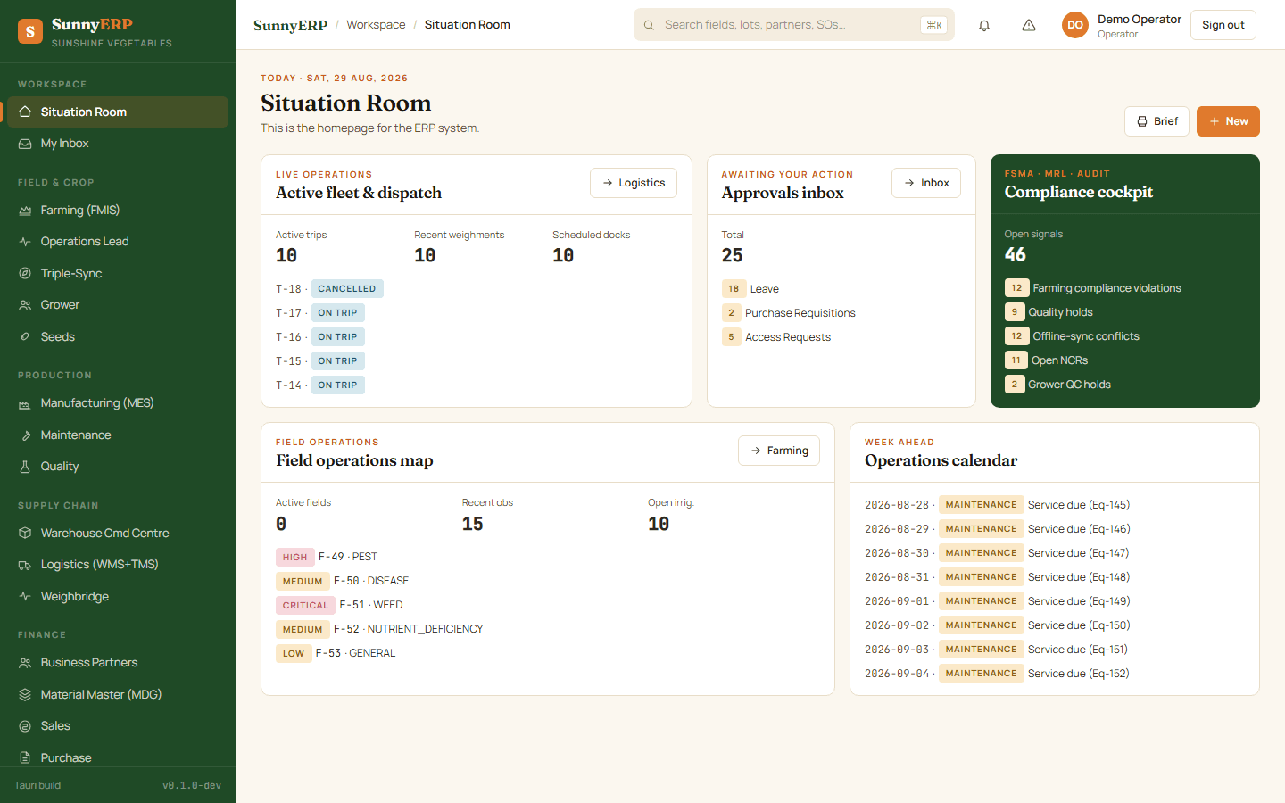
Task: Click the Triple-Sync sidebar icon
Action: click(25, 274)
